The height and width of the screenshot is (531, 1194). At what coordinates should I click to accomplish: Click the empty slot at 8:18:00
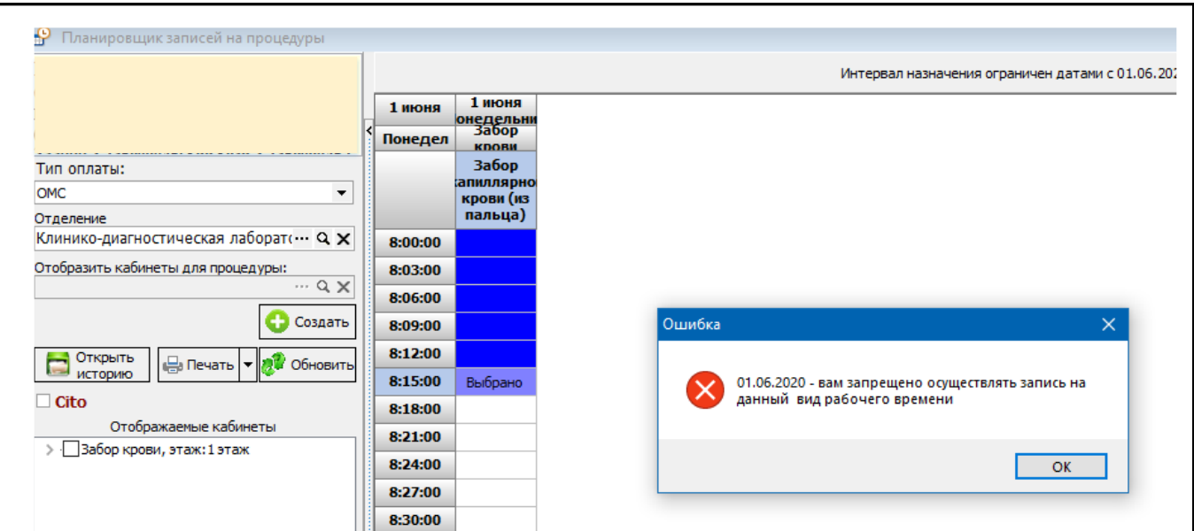pos(496,409)
